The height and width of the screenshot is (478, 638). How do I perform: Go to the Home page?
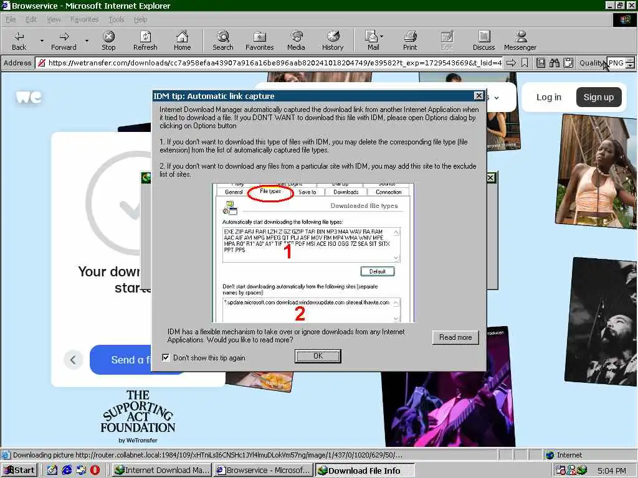(x=182, y=41)
